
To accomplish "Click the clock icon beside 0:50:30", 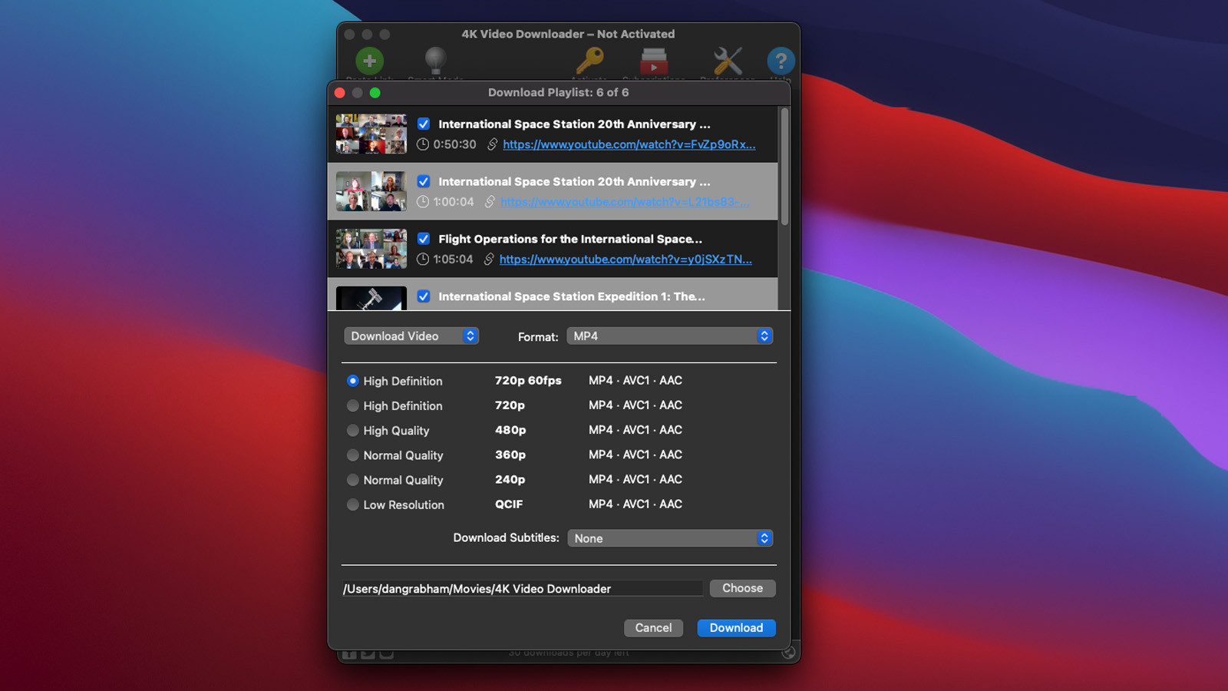I will point(423,144).
